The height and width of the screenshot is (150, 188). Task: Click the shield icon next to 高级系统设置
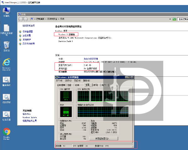click(x=20, y=44)
